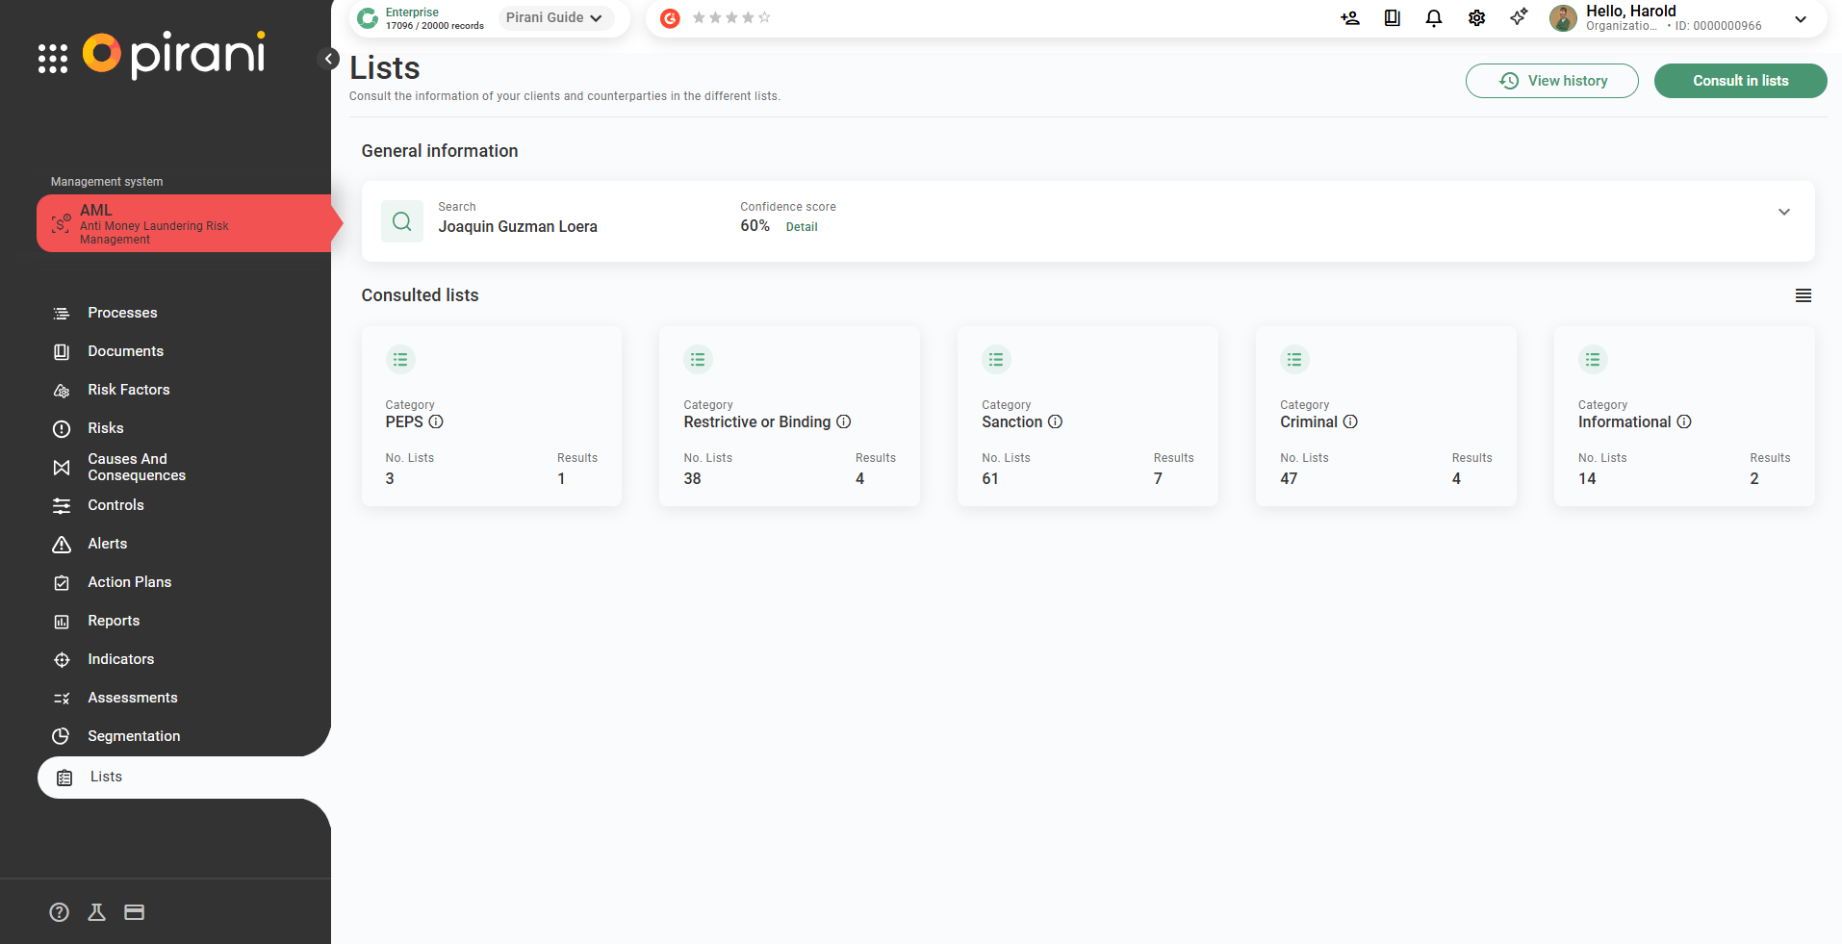Collapse the sidebar with arrow button
The image size is (1842, 944).
(x=328, y=59)
